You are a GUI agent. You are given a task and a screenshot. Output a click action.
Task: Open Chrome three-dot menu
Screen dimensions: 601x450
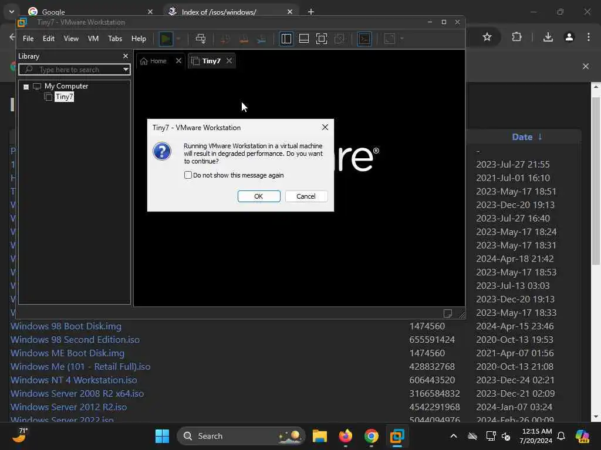[x=588, y=37]
